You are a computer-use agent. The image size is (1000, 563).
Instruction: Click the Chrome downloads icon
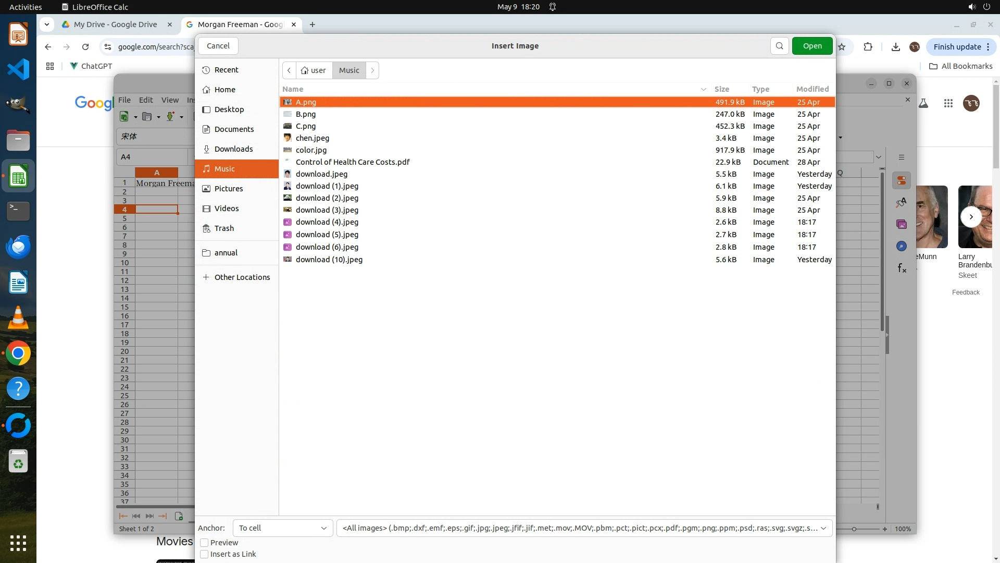[x=895, y=47]
